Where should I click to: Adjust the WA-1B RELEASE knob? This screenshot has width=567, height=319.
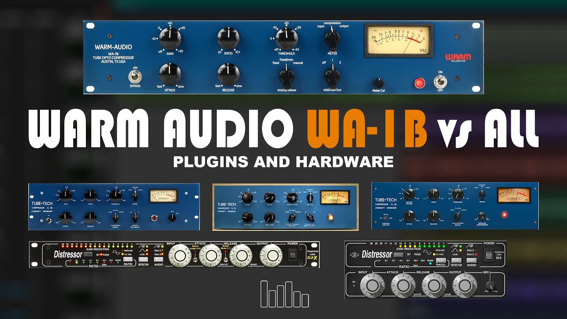[228, 74]
